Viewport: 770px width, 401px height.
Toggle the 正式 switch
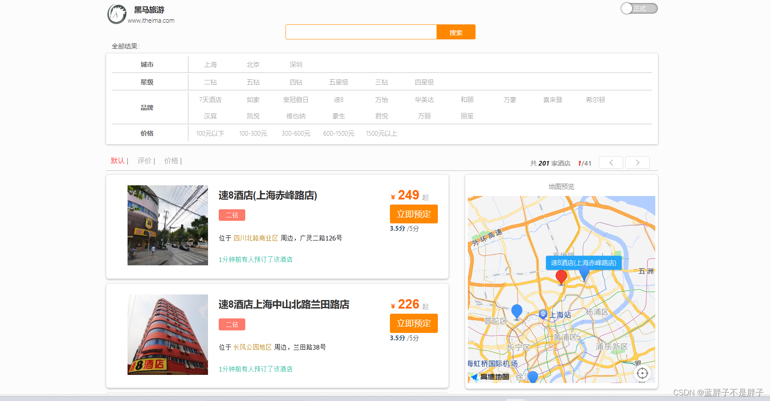639,9
